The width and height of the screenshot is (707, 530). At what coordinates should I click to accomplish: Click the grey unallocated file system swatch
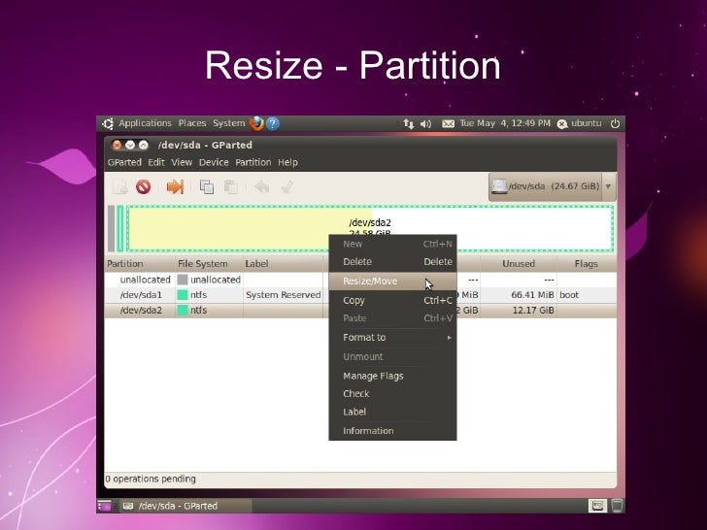pos(183,280)
